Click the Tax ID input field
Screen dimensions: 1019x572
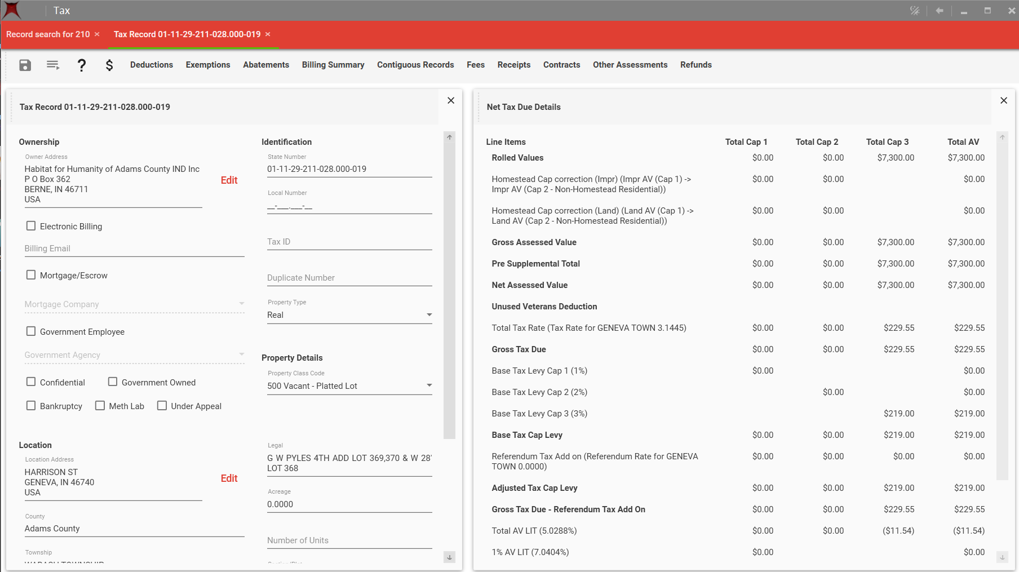pos(349,242)
